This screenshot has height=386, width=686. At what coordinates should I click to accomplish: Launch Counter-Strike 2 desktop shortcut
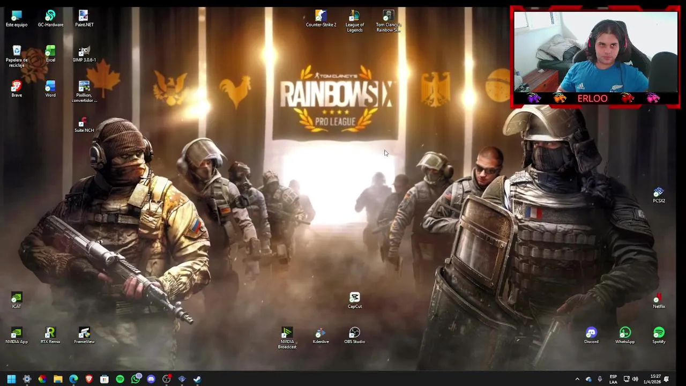pyautogui.click(x=321, y=18)
